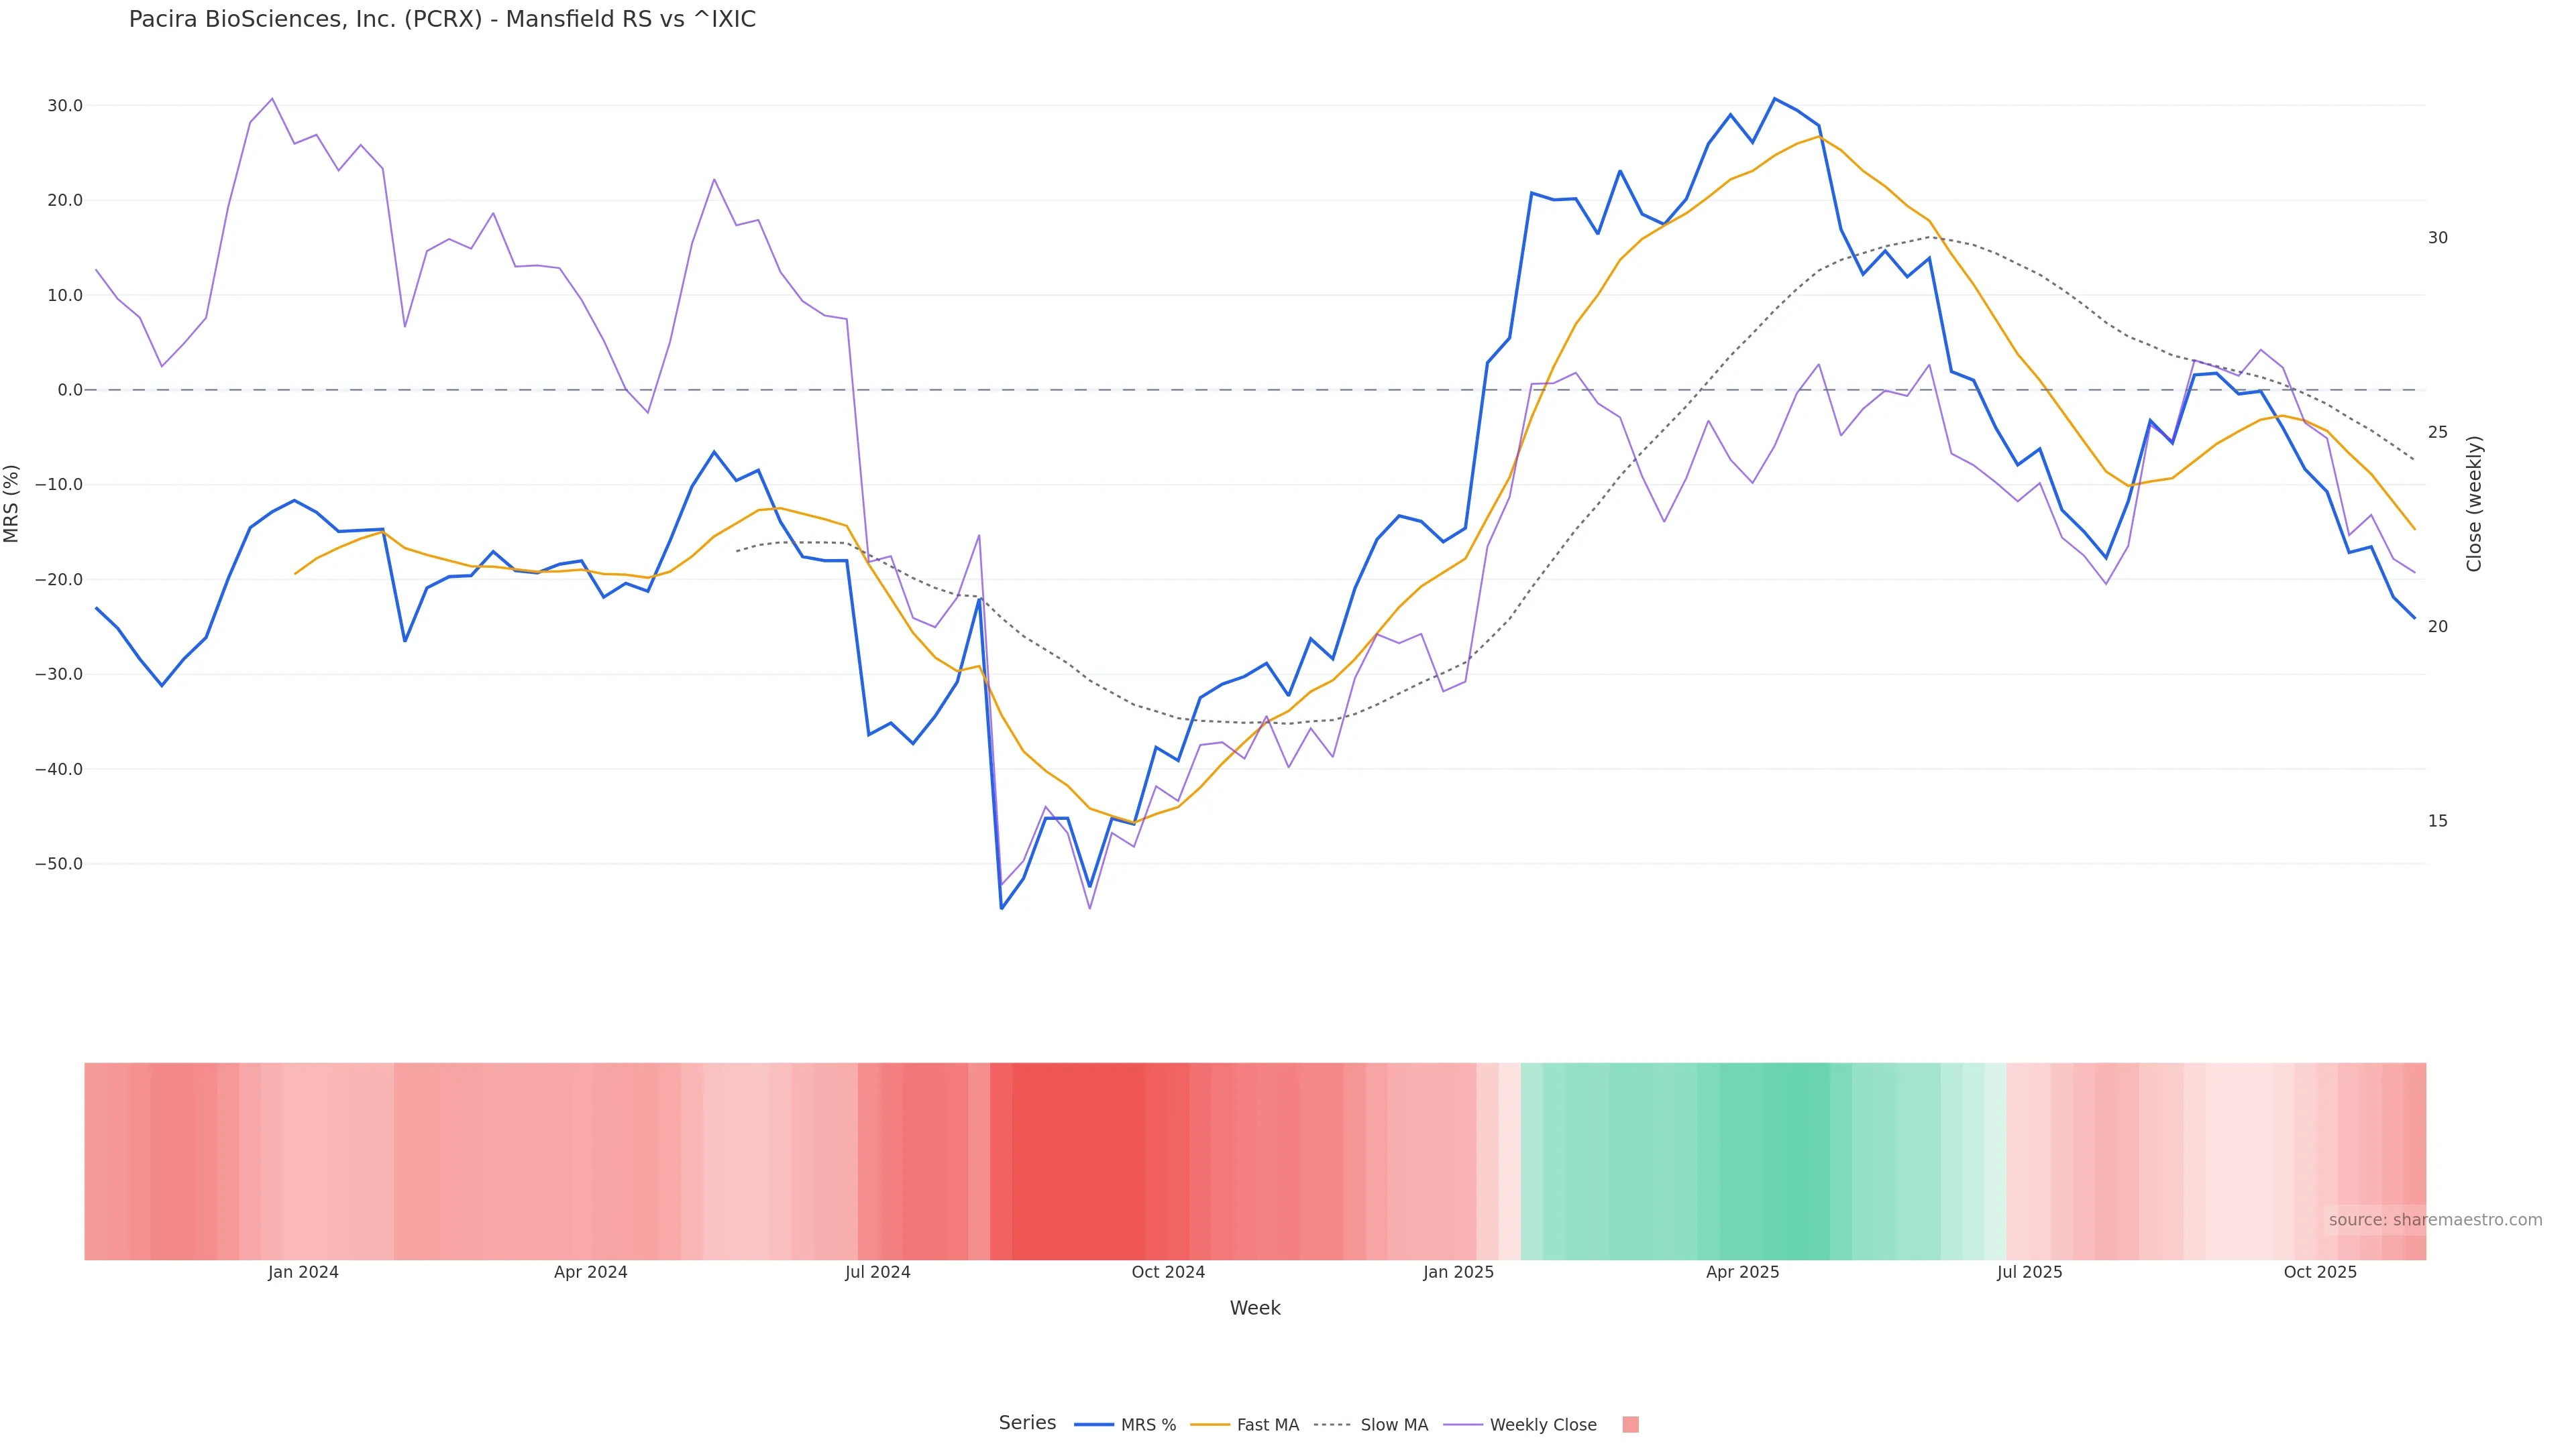Click the Close (weekly) right axis title
This screenshot has height=1448, width=2576.
(x=2474, y=503)
